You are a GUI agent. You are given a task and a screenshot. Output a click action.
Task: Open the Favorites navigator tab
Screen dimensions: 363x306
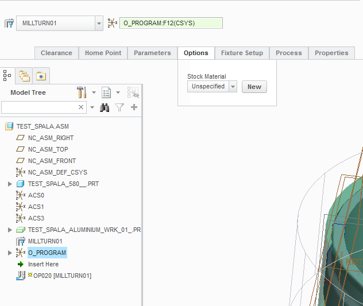pyautogui.click(x=41, y=76)
